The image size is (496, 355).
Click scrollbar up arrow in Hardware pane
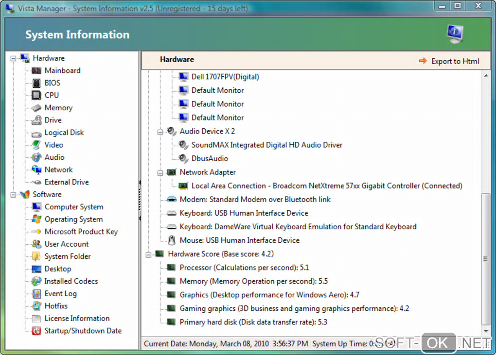(x=486, y=76)
